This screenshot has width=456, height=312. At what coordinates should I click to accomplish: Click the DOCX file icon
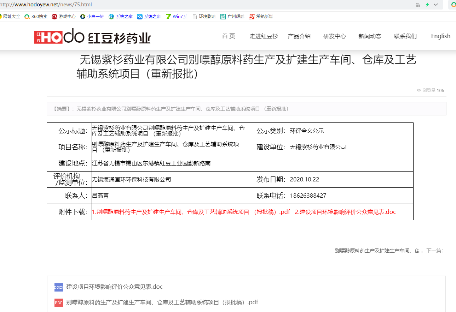click(x=59, y=287)
